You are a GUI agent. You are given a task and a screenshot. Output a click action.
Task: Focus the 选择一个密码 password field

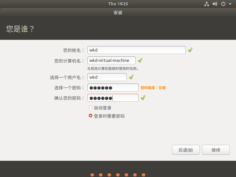click(113, 87)
